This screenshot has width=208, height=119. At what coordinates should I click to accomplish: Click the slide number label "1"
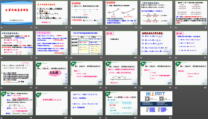tap(31, 27)
